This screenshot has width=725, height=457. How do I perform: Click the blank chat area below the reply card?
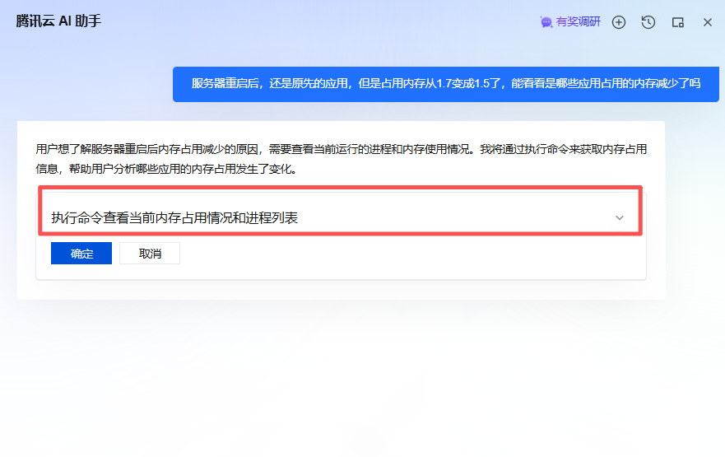(x=362, y=371)
